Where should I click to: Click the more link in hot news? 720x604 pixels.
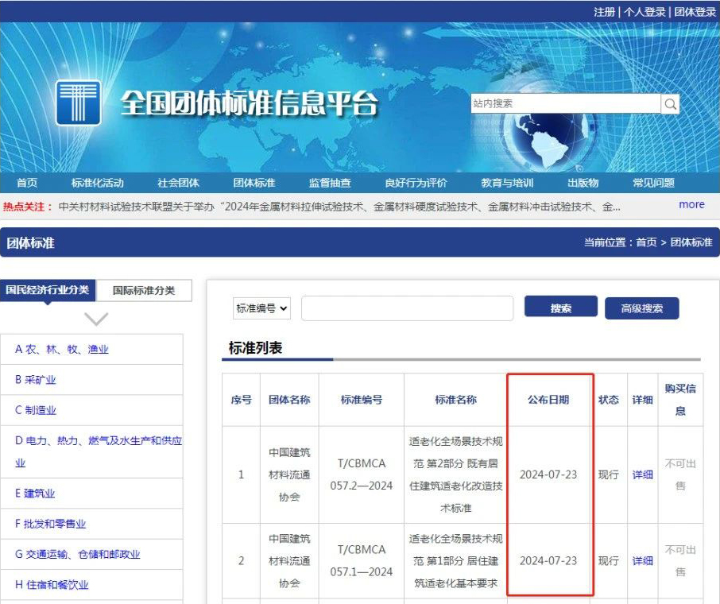click(x=691, y=204)
